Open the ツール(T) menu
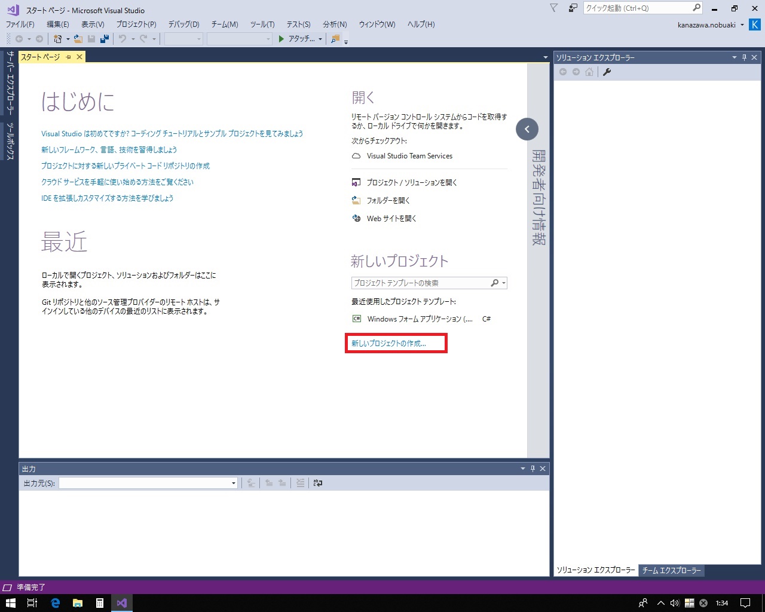 click(x=262, y=25)
